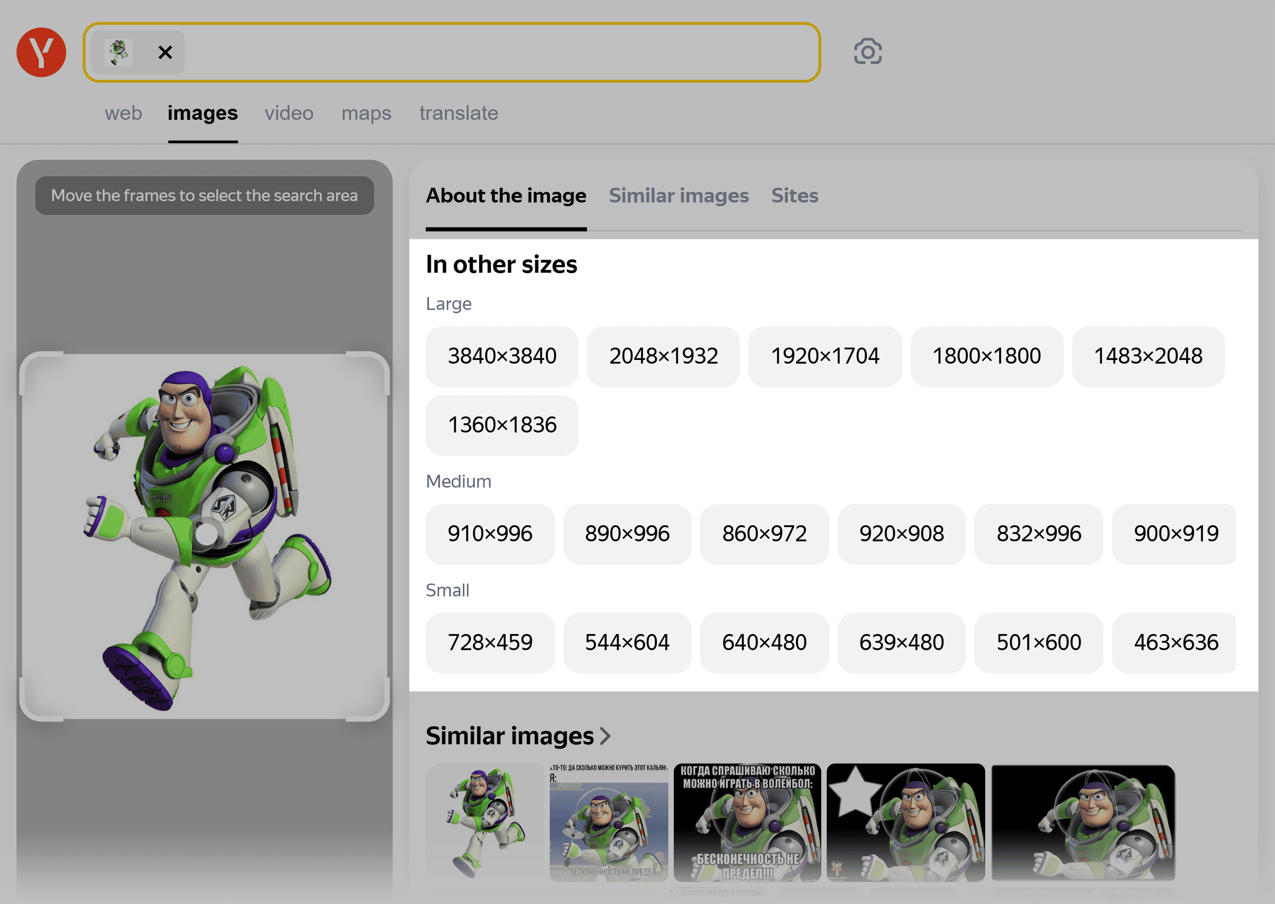
Task: Click the 'Medium' size category label
Action: click(x=459, y=481)
